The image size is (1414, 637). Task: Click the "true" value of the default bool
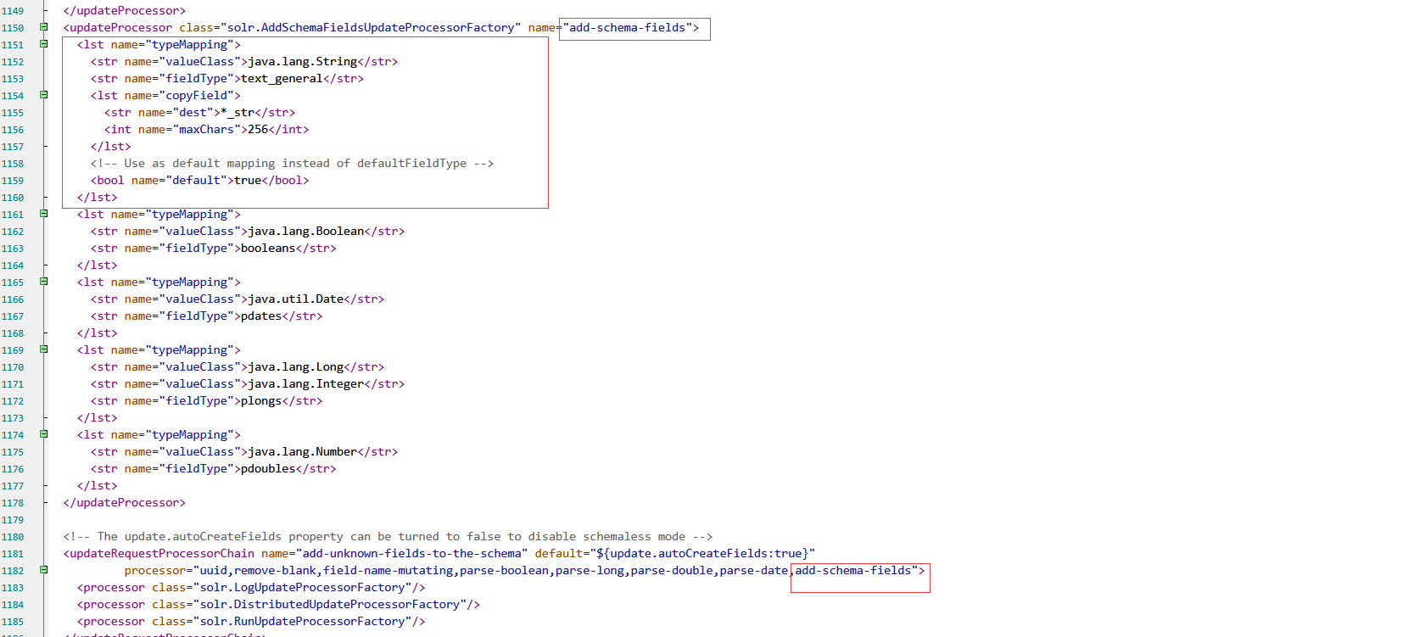[x=248, y=181]
